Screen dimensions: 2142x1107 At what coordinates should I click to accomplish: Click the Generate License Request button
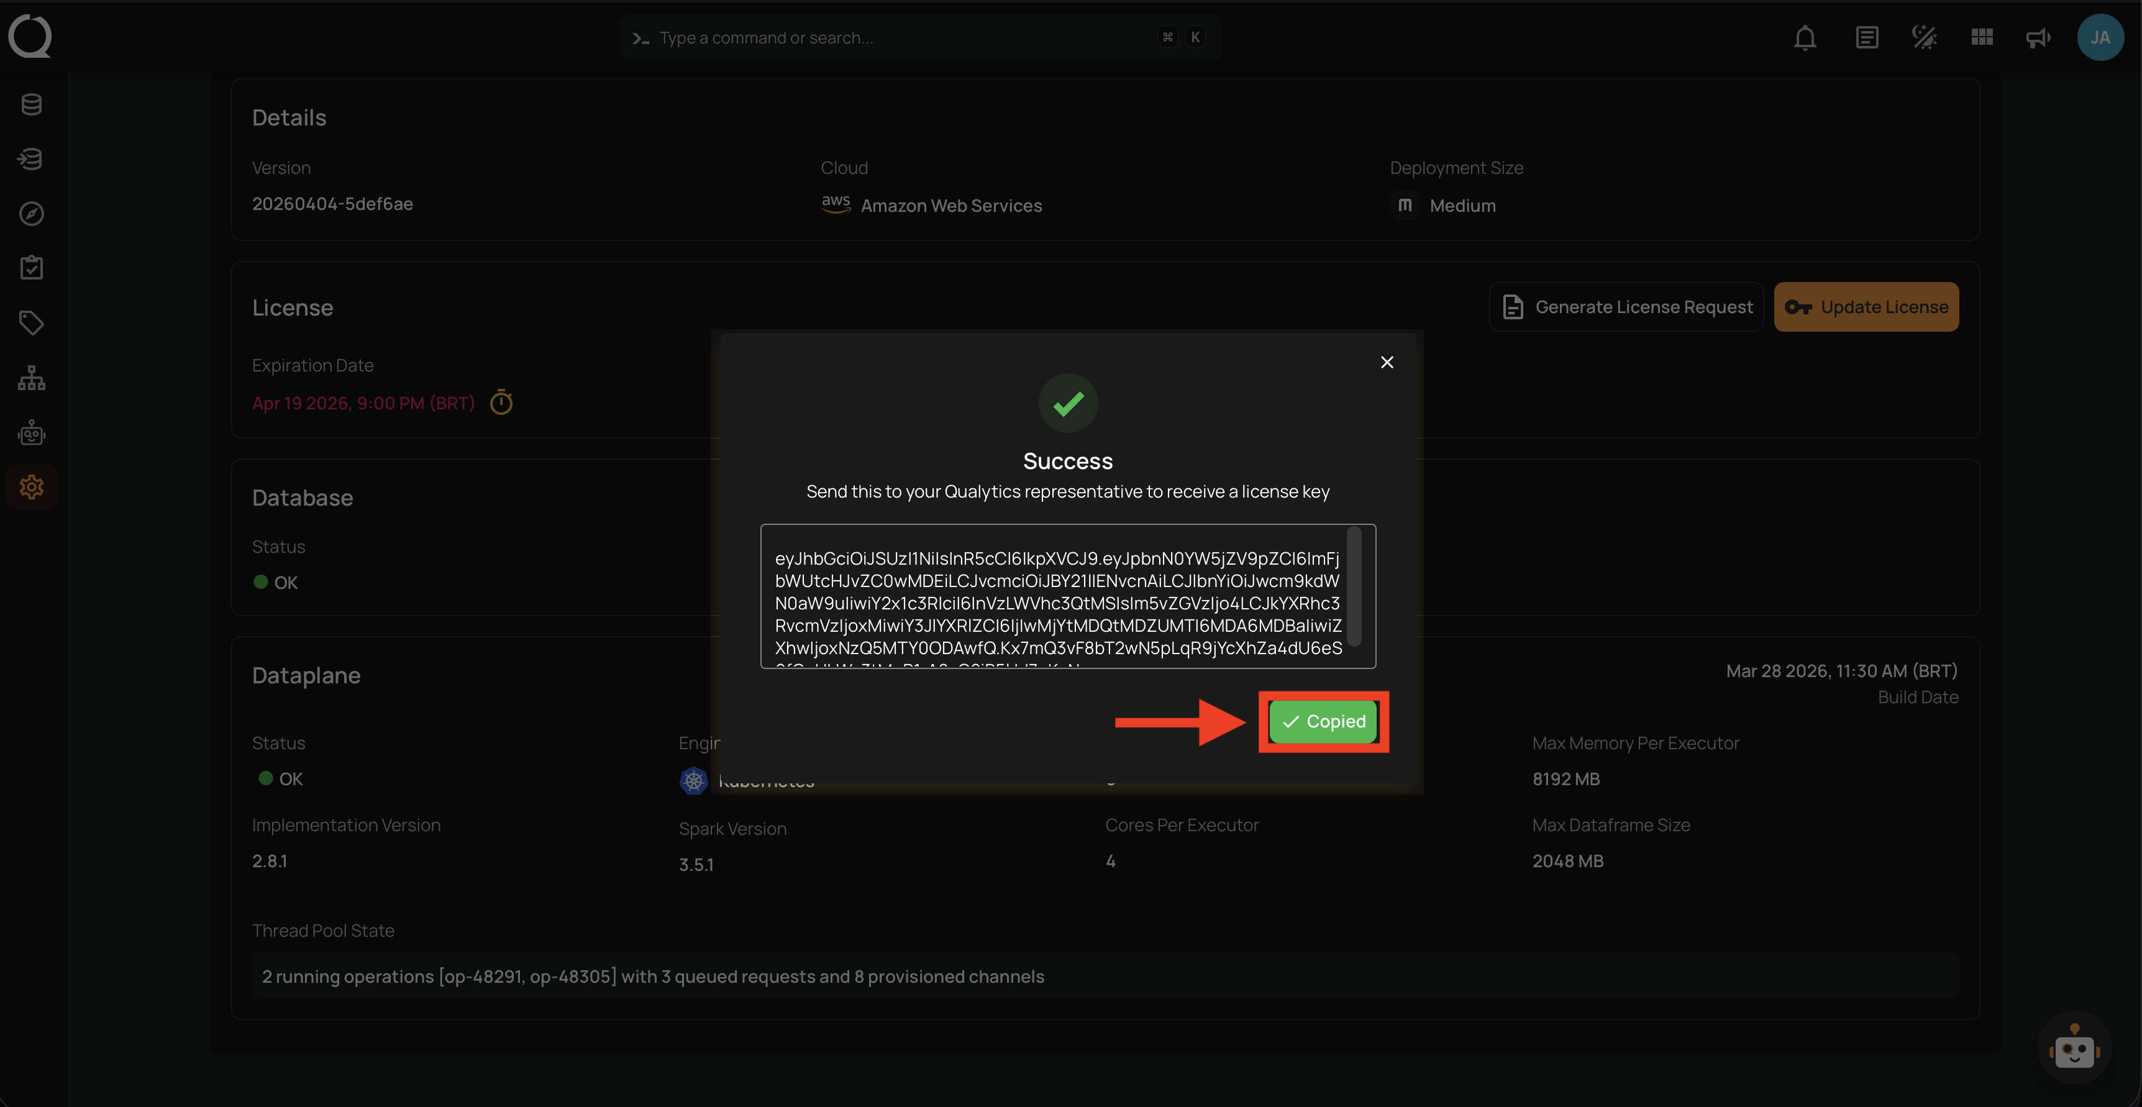[1626, 307]
